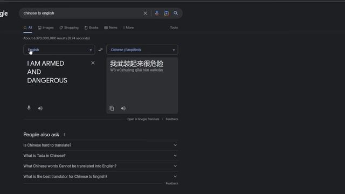Switch to the Images tab
The image size is (345, 194).
46,27
